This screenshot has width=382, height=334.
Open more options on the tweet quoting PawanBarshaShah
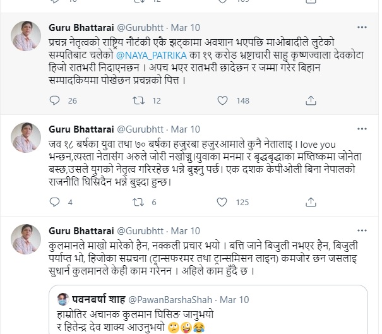362,232
